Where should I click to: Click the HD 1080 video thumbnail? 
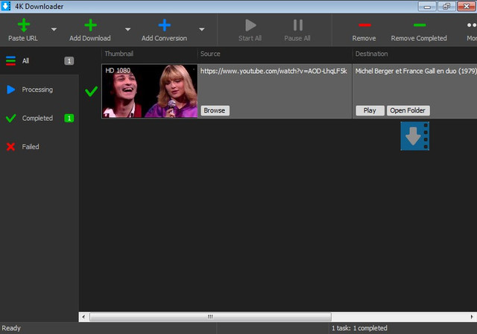150,91
